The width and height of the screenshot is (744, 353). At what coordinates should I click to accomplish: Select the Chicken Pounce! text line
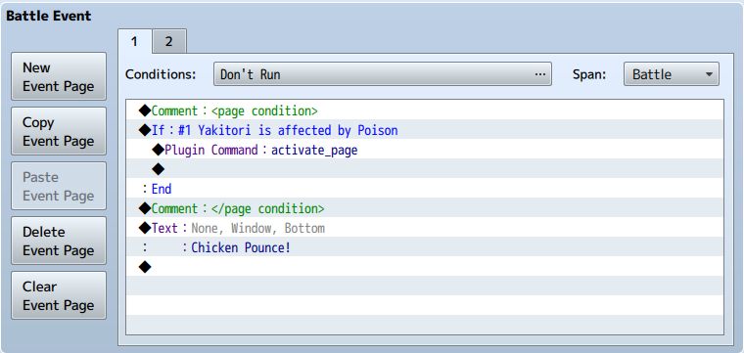[425, 247]
